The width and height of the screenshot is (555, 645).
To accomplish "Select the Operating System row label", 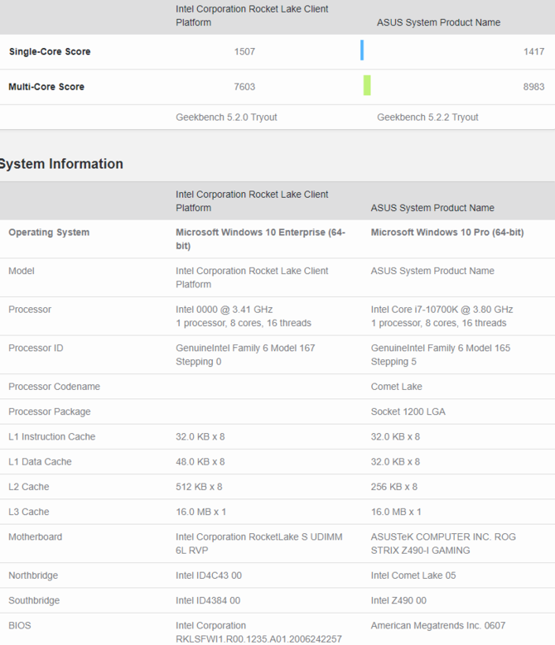I will point(49,233).
